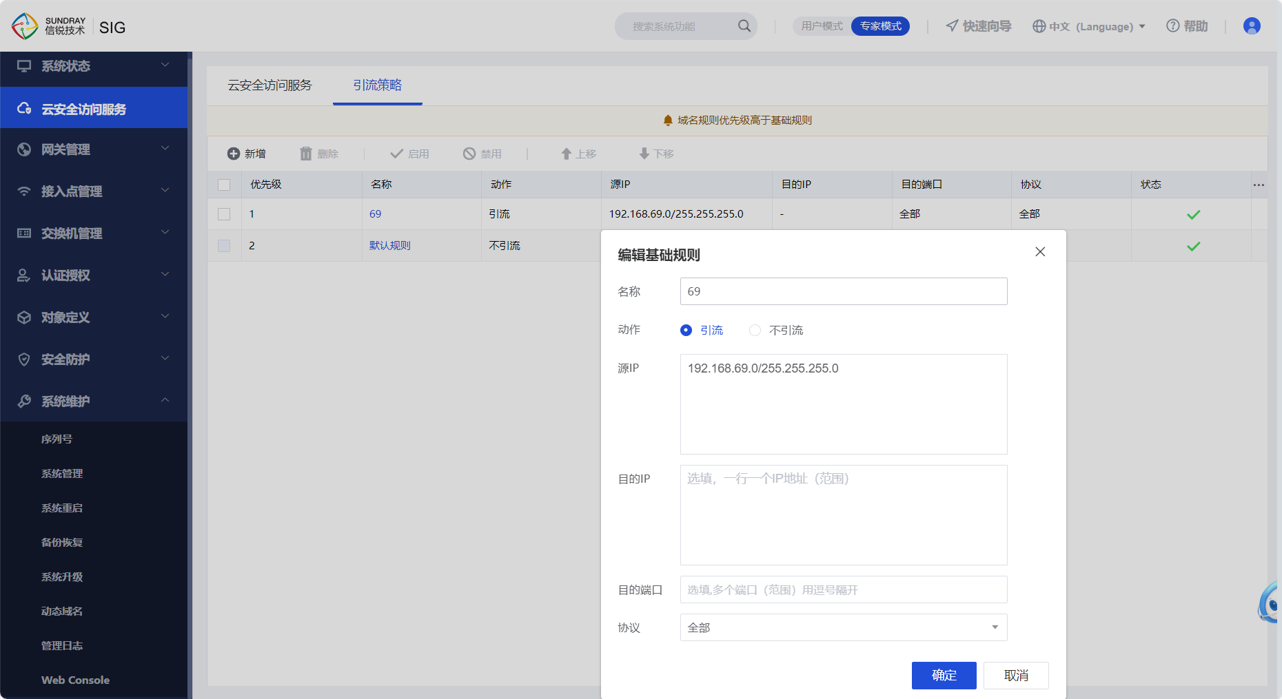The height and width of the screenshot is (699, 1282).
Task: Click the 网关管理 globe icon
Action: click(24, 149)
